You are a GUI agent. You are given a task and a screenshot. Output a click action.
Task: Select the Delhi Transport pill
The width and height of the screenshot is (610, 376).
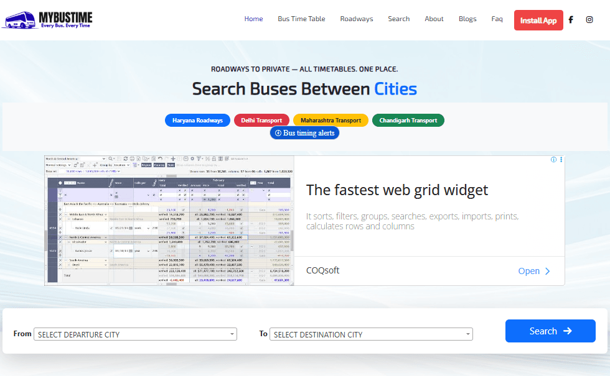click(x=261, y=120)
